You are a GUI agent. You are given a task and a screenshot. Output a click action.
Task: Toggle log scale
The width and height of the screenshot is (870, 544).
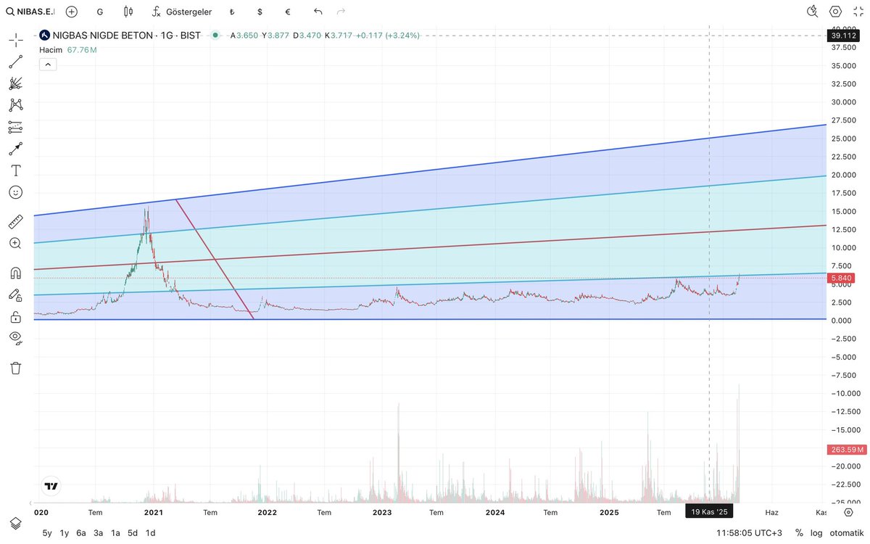(816, 532)
